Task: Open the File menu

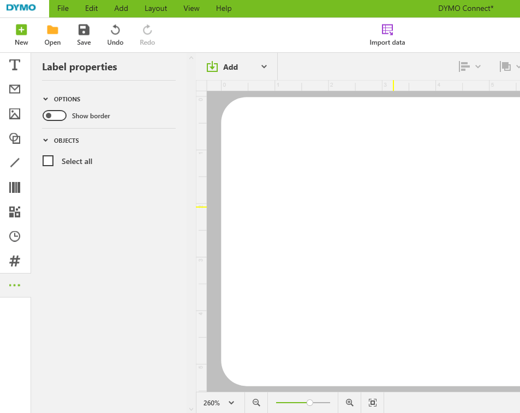Action: click(x=63, y=8)
